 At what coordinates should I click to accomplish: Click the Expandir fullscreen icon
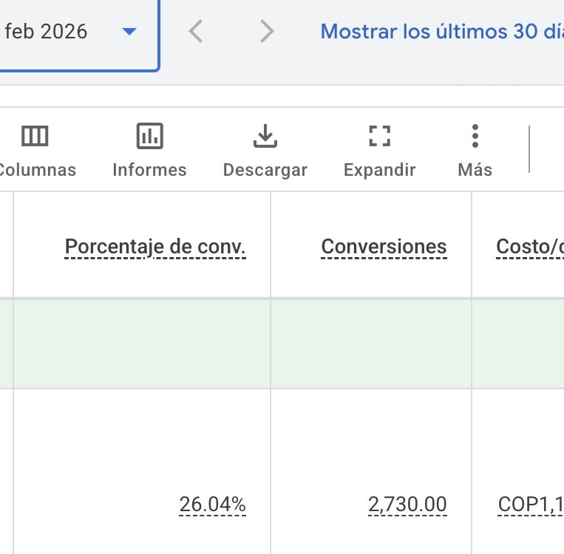point(379,137)
